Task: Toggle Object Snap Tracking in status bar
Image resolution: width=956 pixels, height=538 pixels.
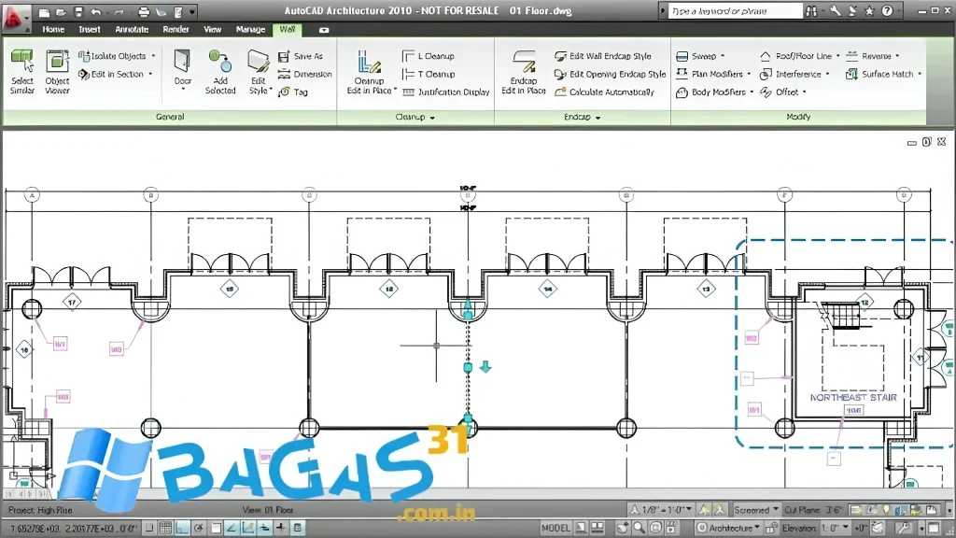Action: 232,529
